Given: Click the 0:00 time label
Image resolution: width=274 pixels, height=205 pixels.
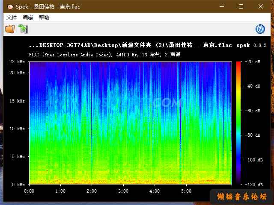Looking at the screenshot, I should coord(29,191).
